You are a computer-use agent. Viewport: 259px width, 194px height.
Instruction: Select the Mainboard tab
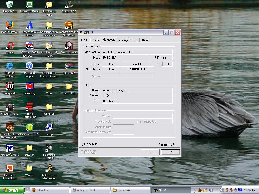tap(109, 40)
